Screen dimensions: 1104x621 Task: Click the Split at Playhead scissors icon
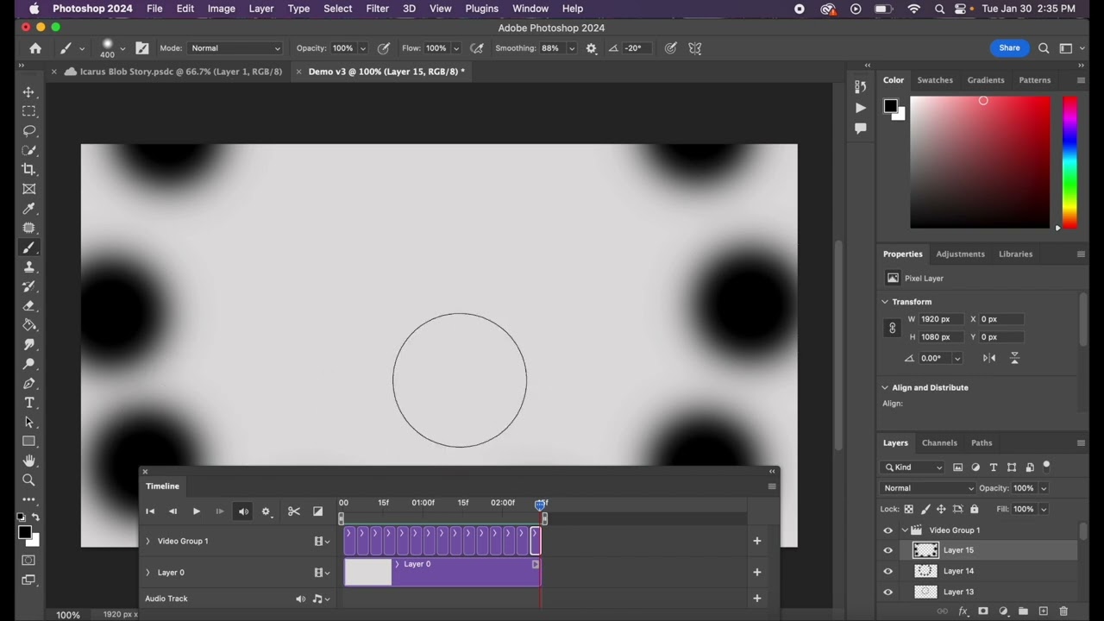pyautogui.click(x=294, y=511)
